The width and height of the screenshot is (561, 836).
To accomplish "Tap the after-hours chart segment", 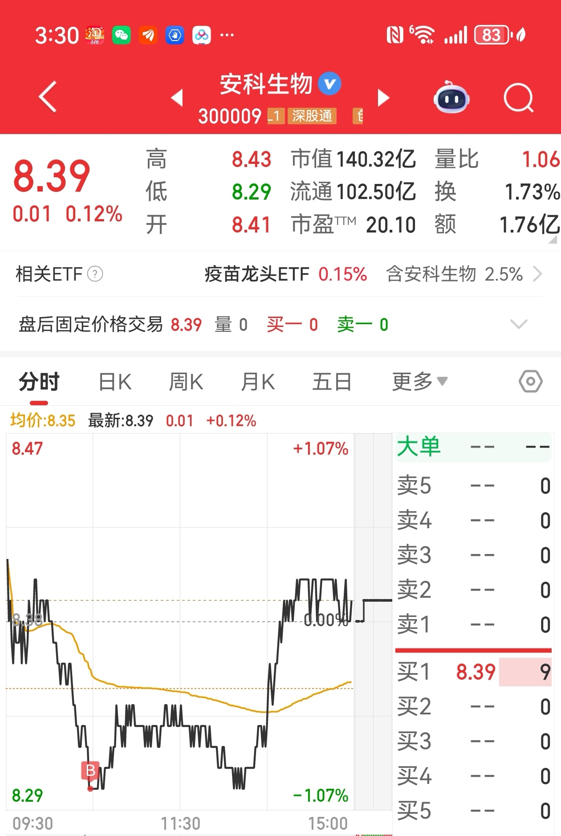I will [373, 621].
